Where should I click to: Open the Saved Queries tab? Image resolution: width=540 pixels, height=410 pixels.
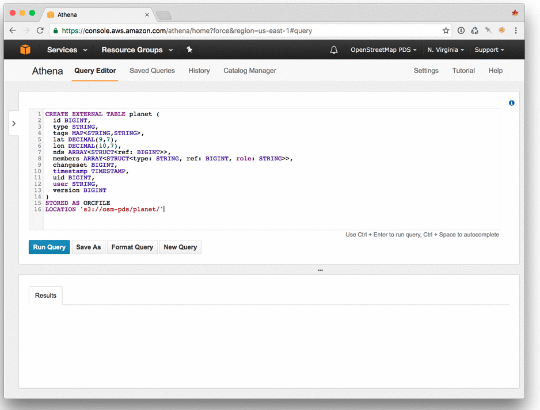152,71
